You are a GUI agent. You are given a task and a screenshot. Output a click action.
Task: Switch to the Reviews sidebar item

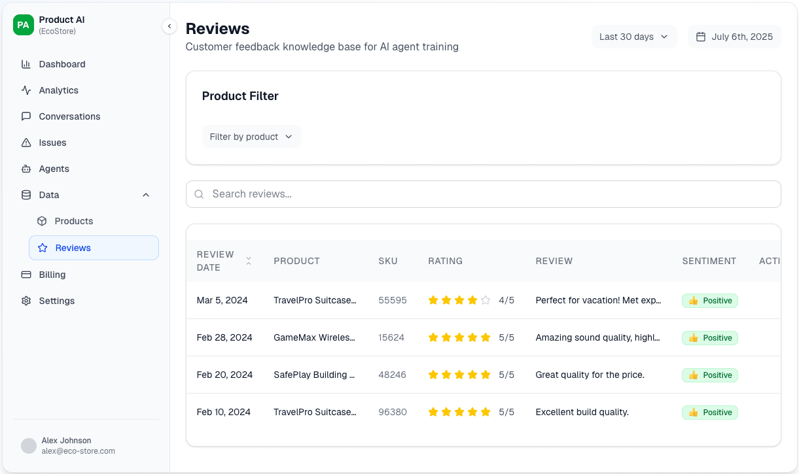pyautogui.click(x=73, y=248)
